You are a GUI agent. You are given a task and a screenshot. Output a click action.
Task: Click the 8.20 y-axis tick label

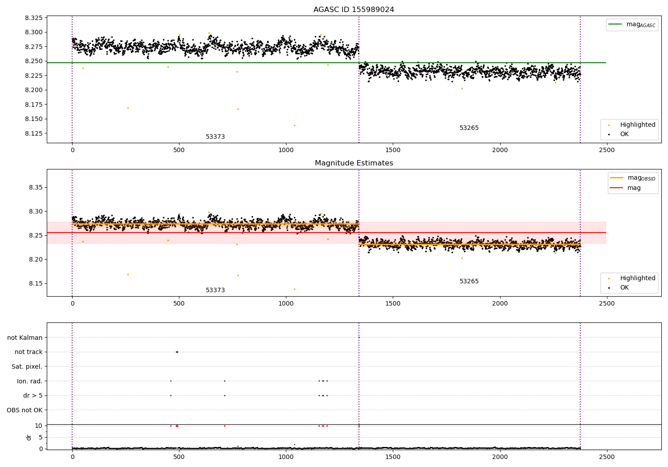pyautogui.click(x=36, y=260)
